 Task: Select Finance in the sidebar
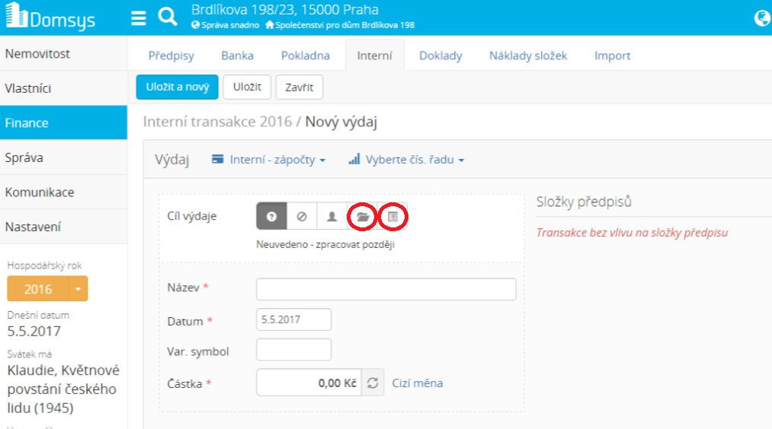63,123
